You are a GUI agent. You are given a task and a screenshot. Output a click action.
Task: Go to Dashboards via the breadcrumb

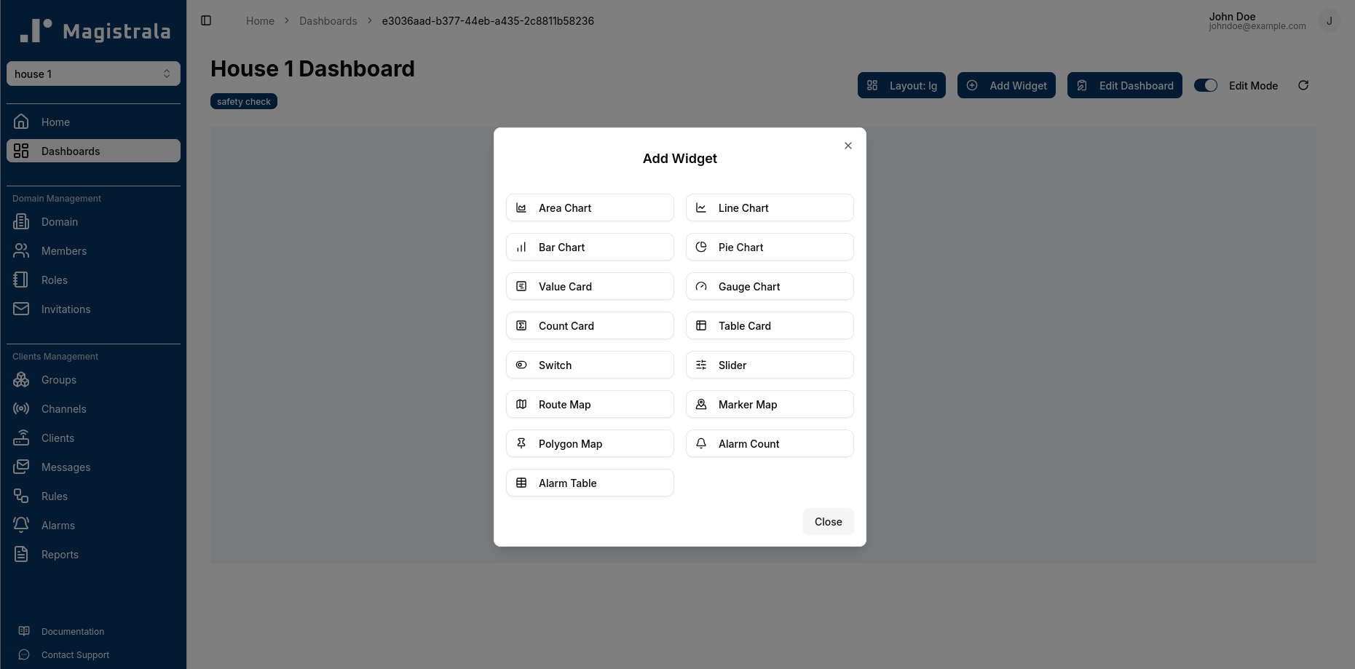tap(328, 20)
